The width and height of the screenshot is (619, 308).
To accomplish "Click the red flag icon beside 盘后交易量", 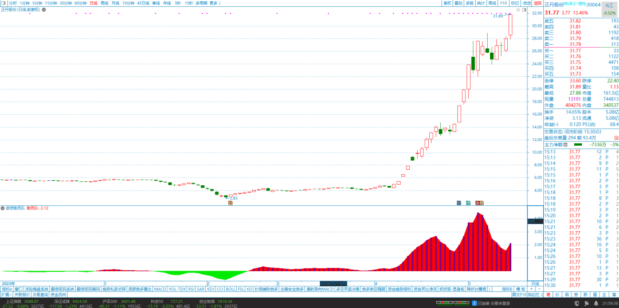I will click(x=616, y=138).
